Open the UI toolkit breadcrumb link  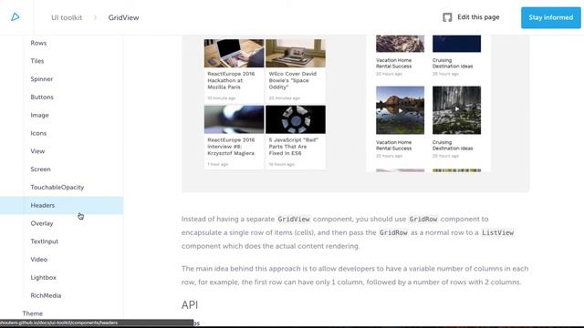[x=67, y=17]
